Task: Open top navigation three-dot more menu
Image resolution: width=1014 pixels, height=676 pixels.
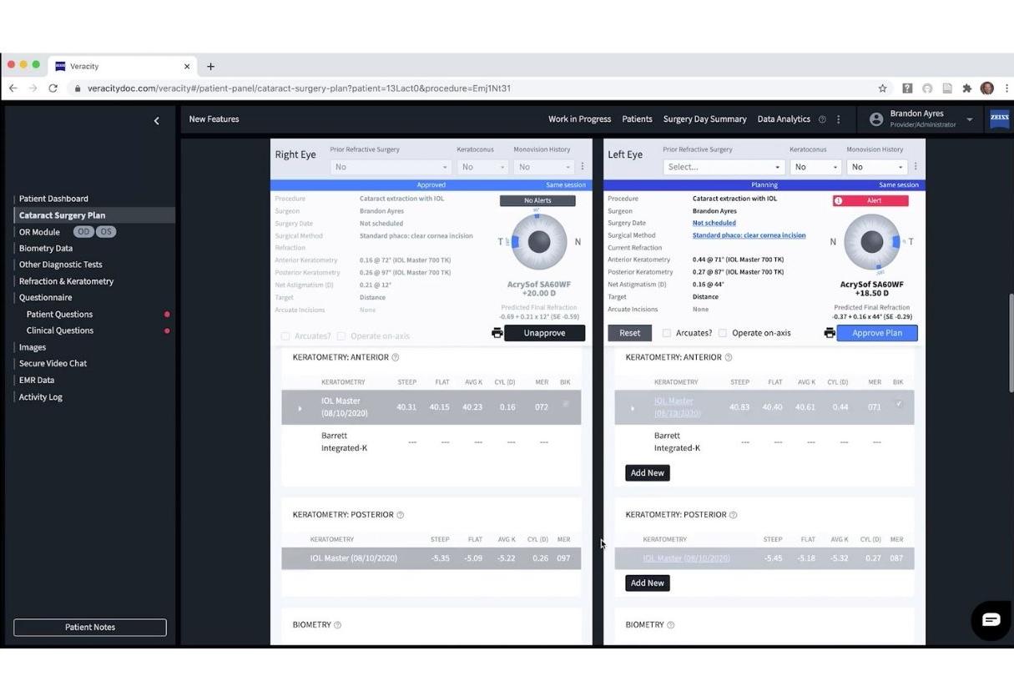Action: coord(839,119)
